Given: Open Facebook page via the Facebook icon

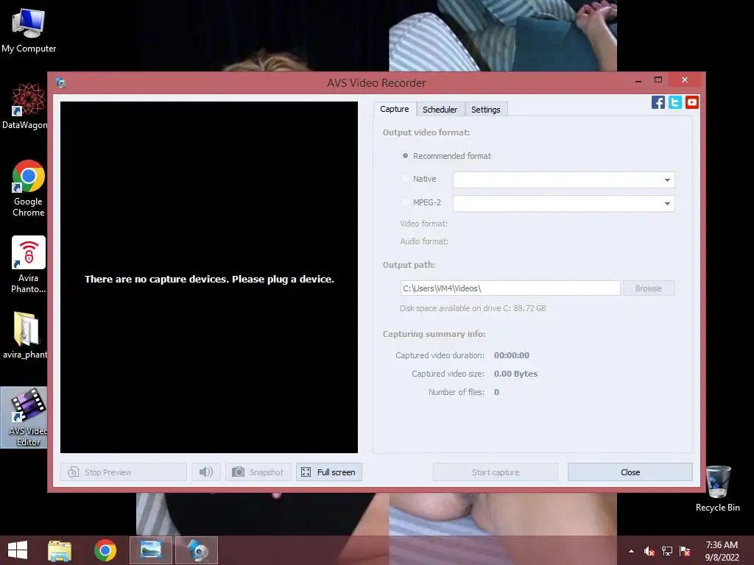Looking at the screenshot, I should (x=658, y=102).
